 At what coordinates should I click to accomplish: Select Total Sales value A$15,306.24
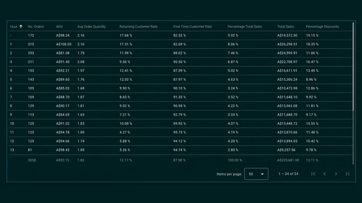coord(287,79)
